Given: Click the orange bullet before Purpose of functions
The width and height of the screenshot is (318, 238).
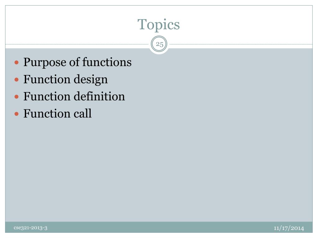Looking at the screenshot, I should click(17, 62).
